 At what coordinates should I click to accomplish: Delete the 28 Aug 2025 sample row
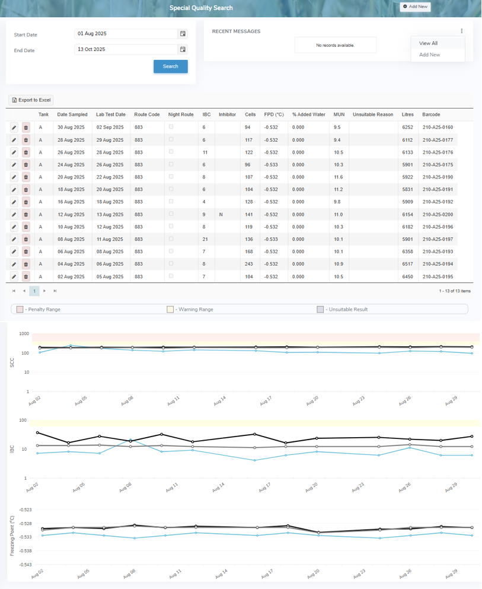26,140
